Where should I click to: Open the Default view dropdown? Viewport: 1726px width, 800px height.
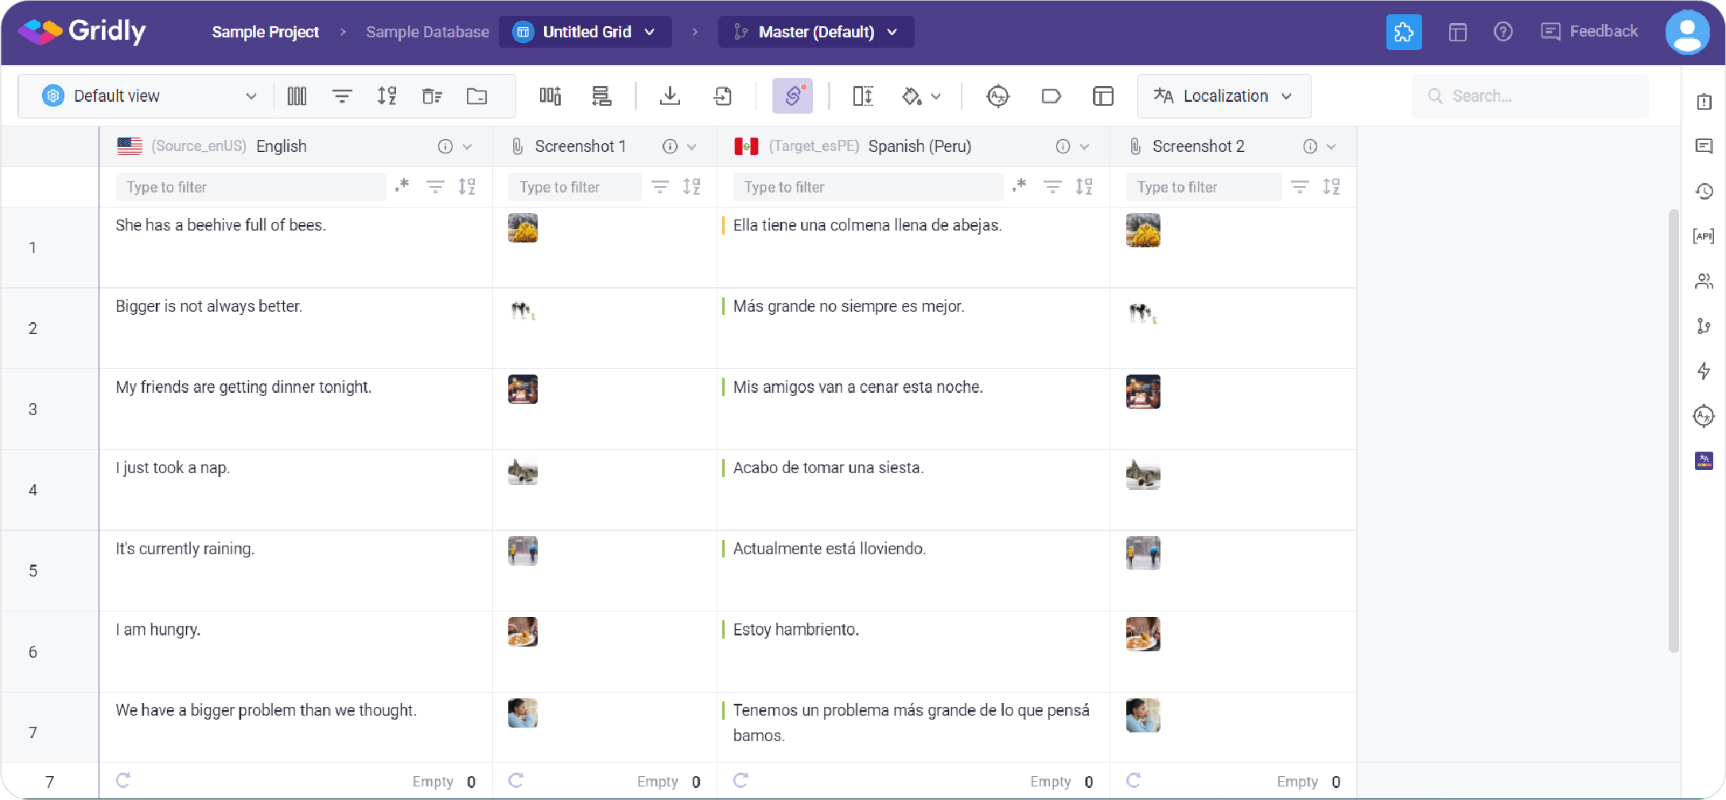tap(150, 96)
